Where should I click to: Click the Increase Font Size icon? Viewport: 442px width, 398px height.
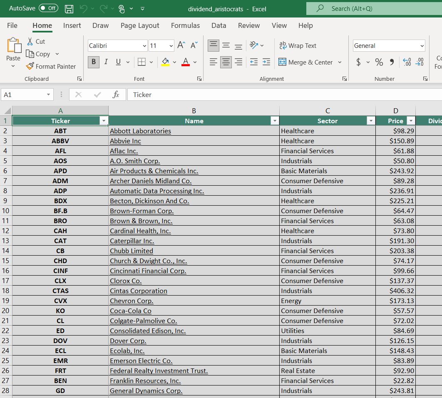181,45
